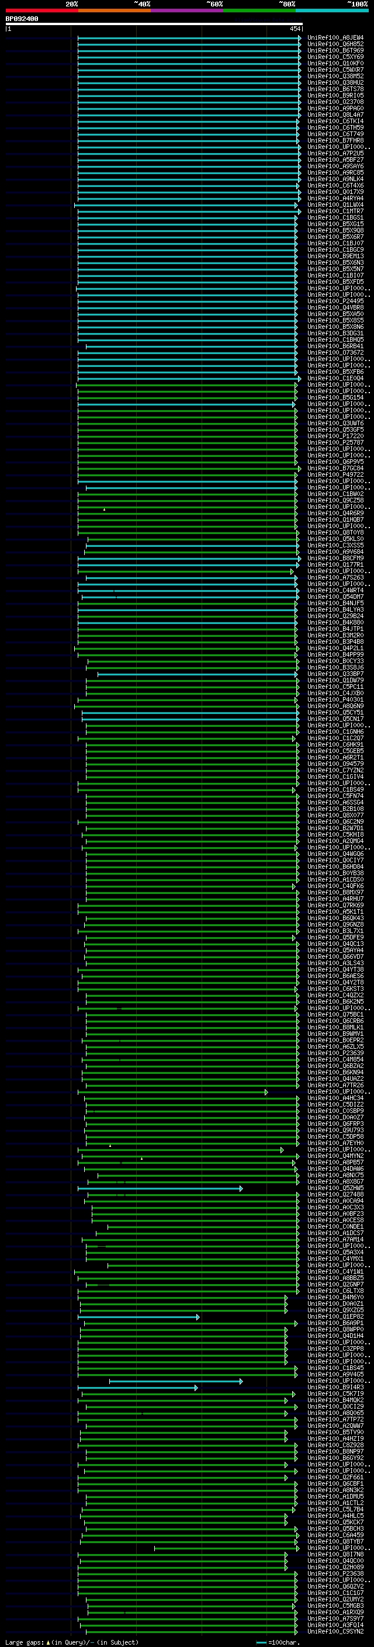This screenshot has height=1647, width=374.
Task: Click the red 20% identity legend bar
Action: tap(41, 11)
